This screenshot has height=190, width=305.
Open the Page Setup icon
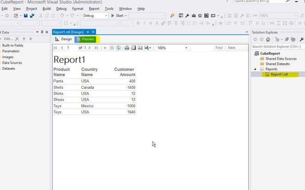(x=140, y=48)
